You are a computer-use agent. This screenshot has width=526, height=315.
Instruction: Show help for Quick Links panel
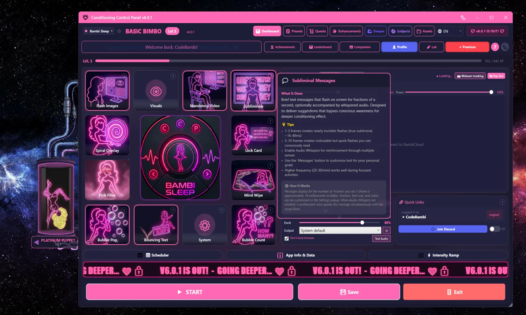502,202
